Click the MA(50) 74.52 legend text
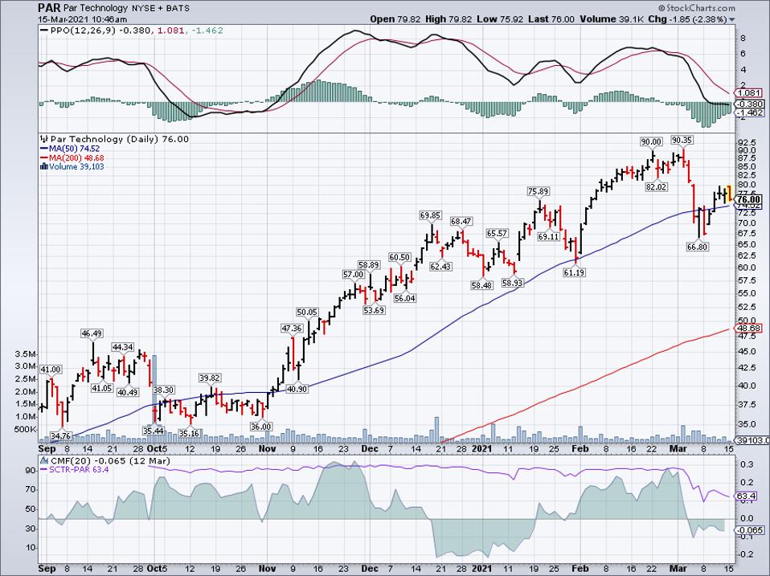 coord(74,148)
